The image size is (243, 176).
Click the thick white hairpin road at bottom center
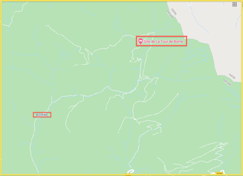130,171
